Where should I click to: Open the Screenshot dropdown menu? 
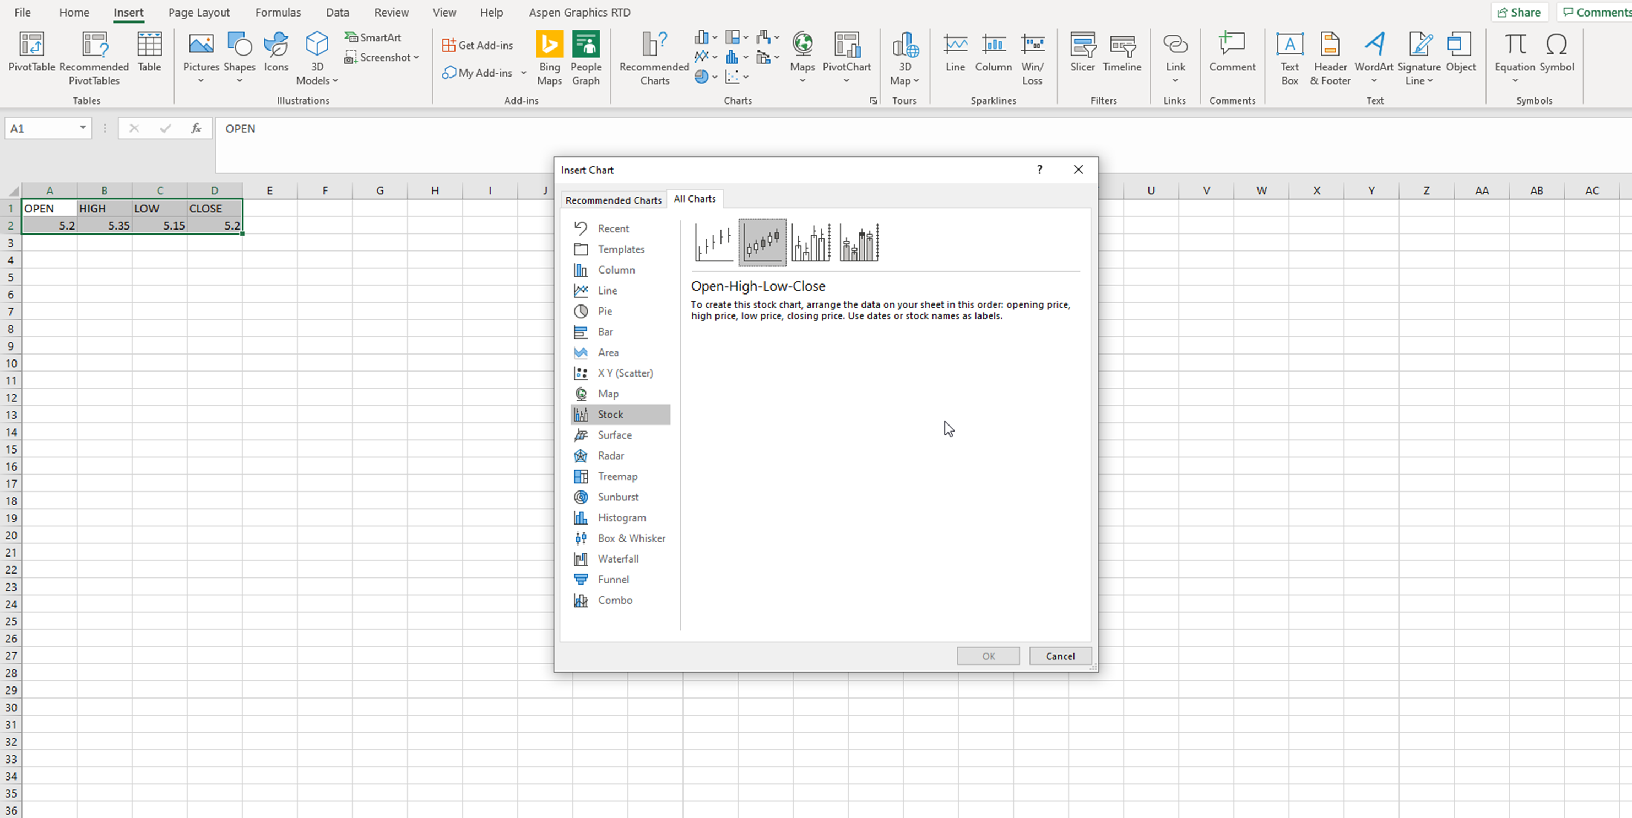click(x=383, y=58)
